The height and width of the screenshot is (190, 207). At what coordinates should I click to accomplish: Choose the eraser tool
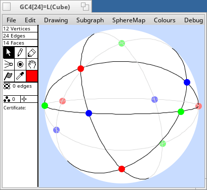pos(32,53)
